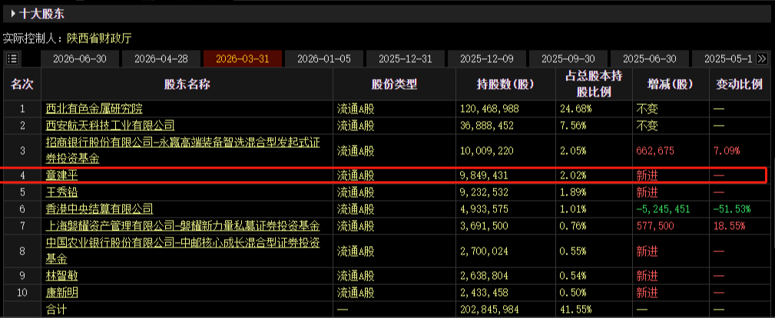Click the 2.02% ownership percentage
The height and width of the screenshot is (318, 775).
[572, 175]
